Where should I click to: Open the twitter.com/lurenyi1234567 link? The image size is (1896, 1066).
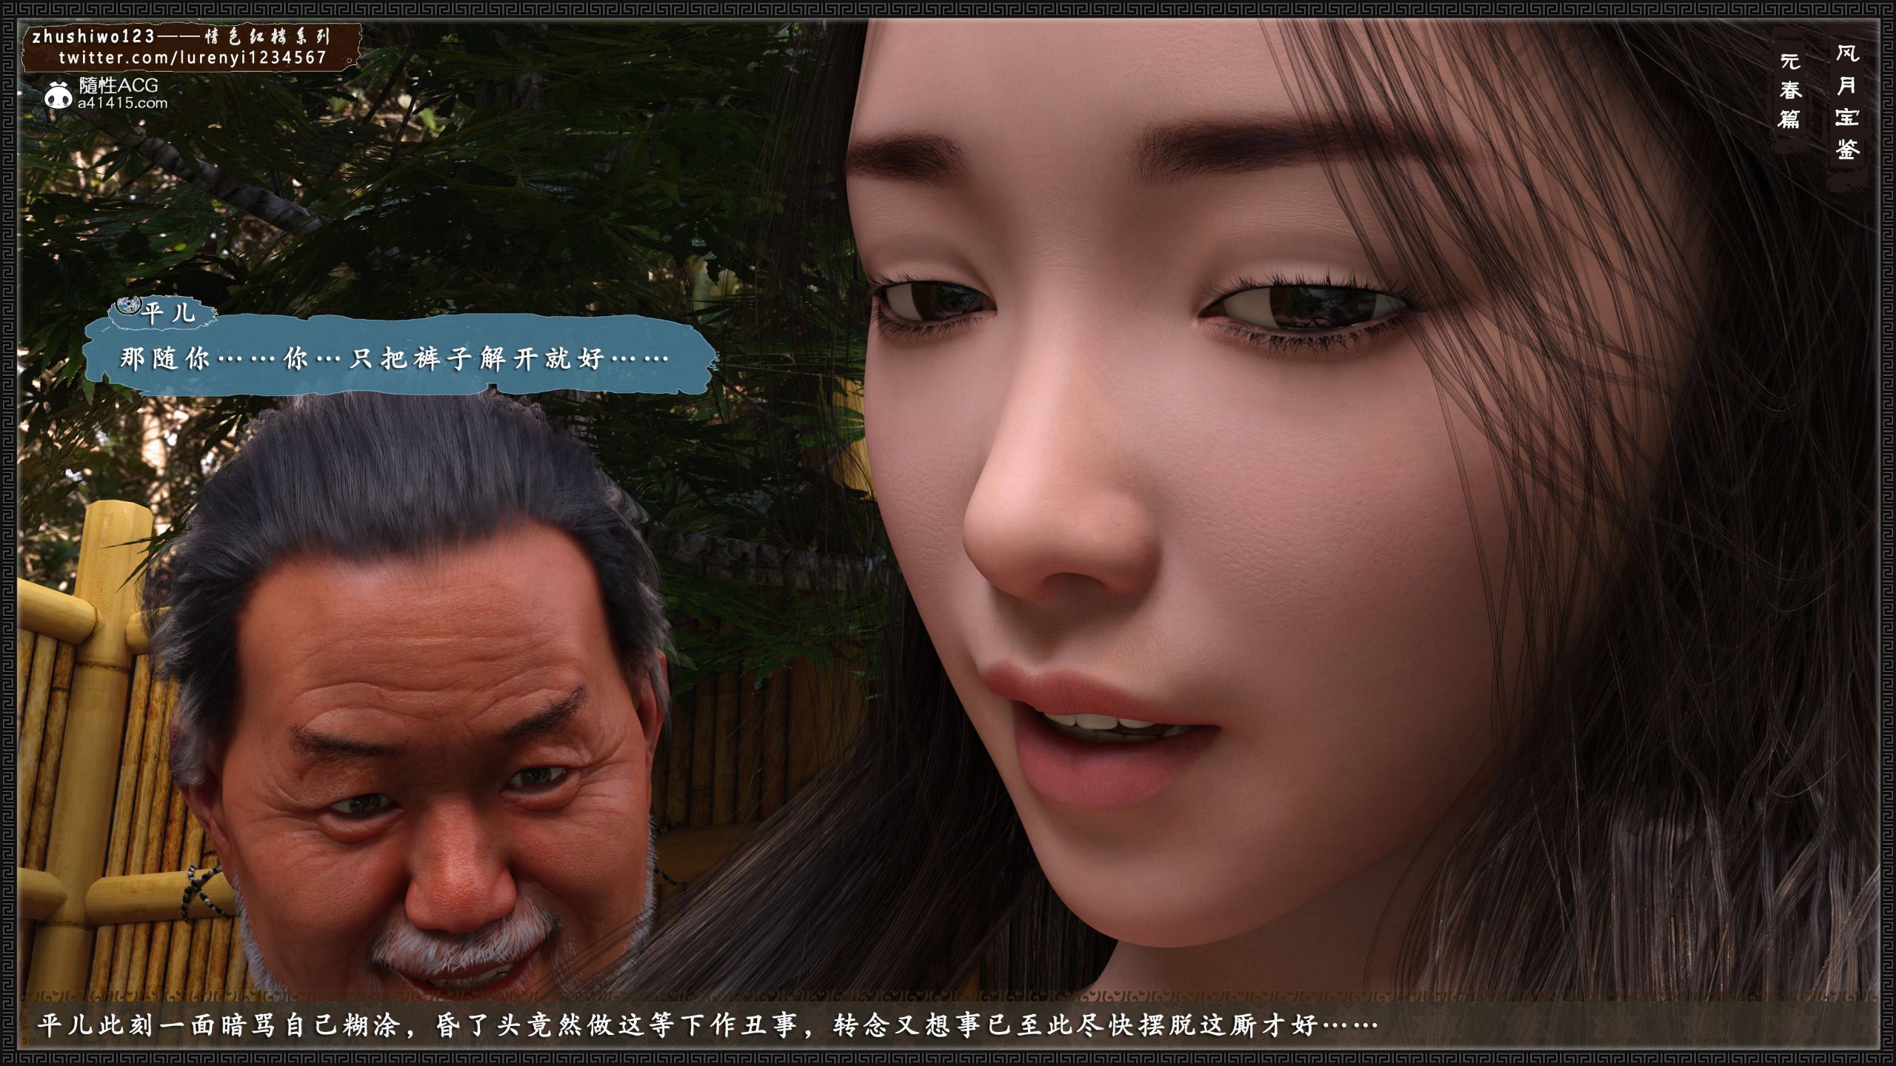pos(192,58)
